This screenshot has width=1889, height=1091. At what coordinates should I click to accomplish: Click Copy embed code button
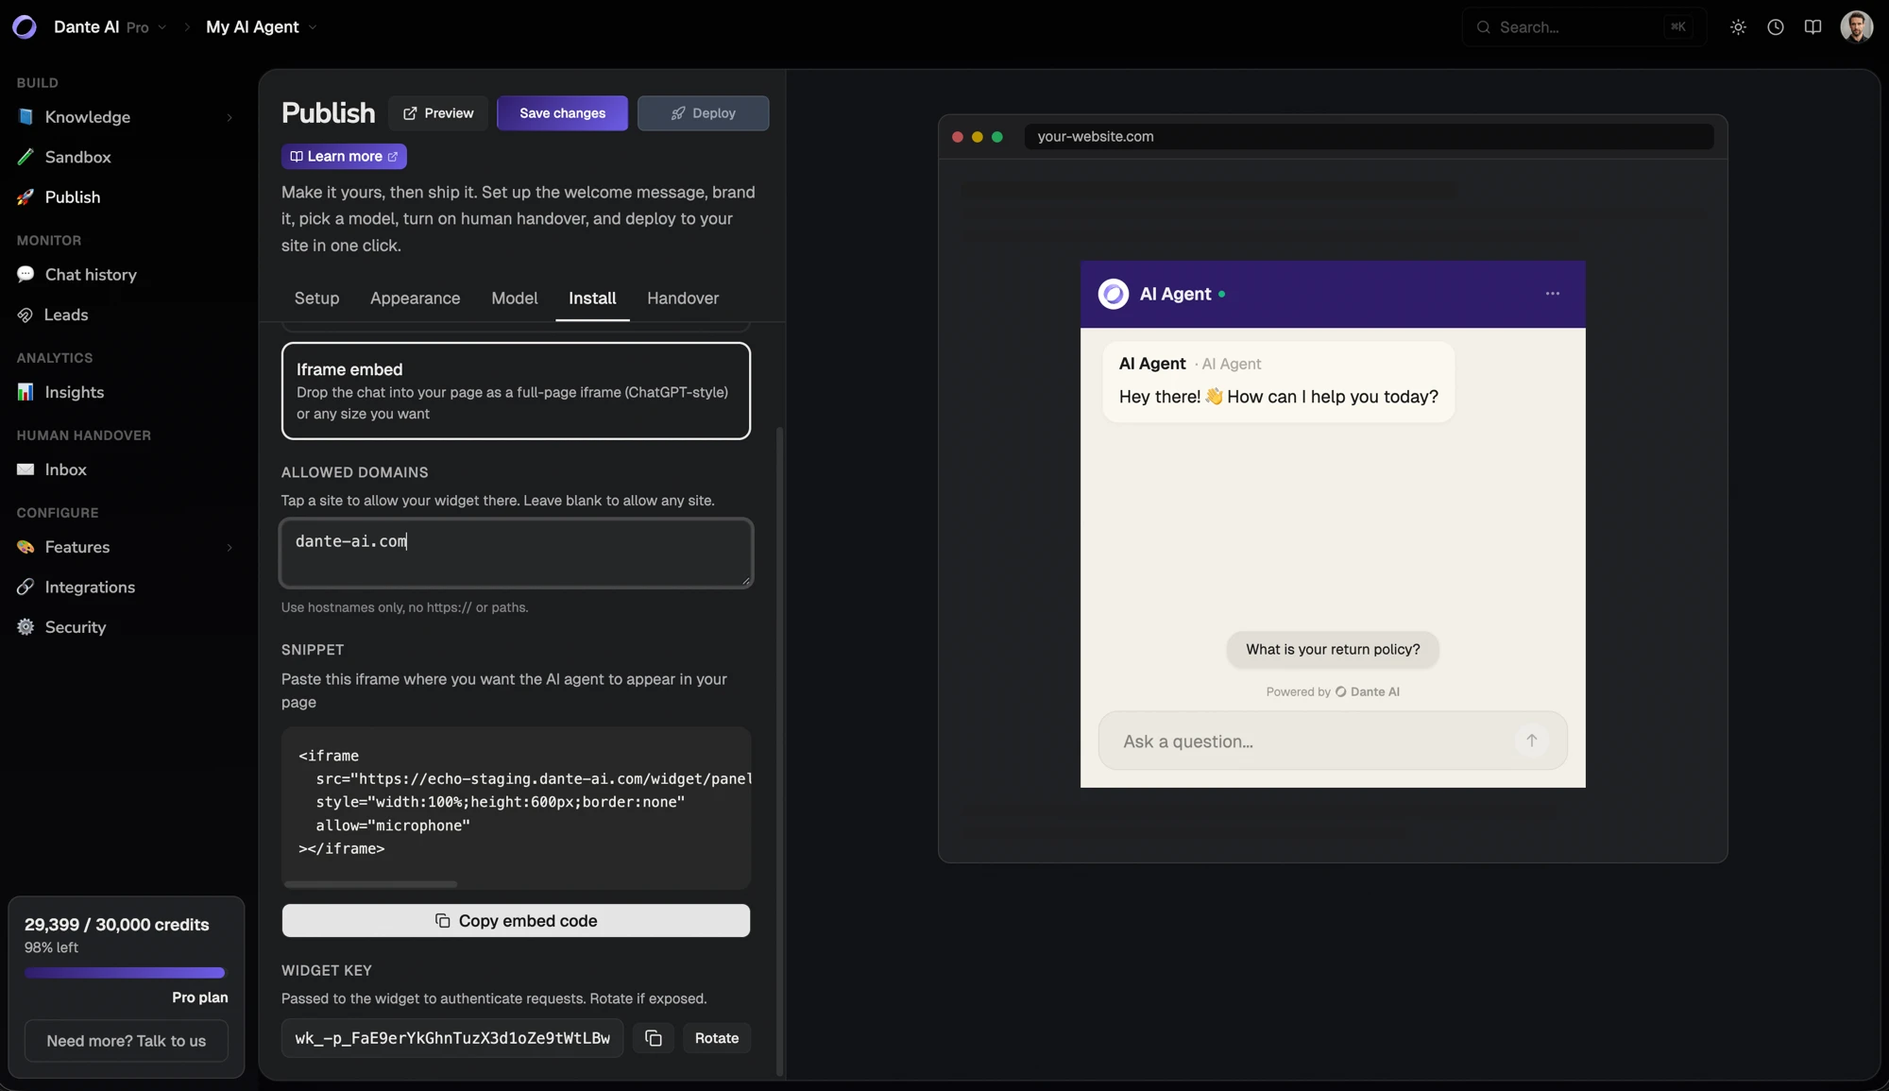pos(516,921)
